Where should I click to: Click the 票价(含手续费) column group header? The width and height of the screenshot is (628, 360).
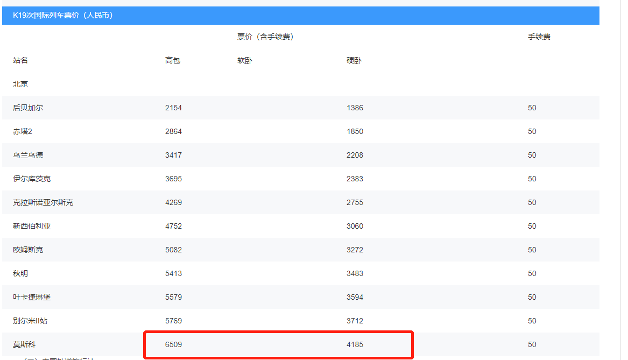click(265, 37)
